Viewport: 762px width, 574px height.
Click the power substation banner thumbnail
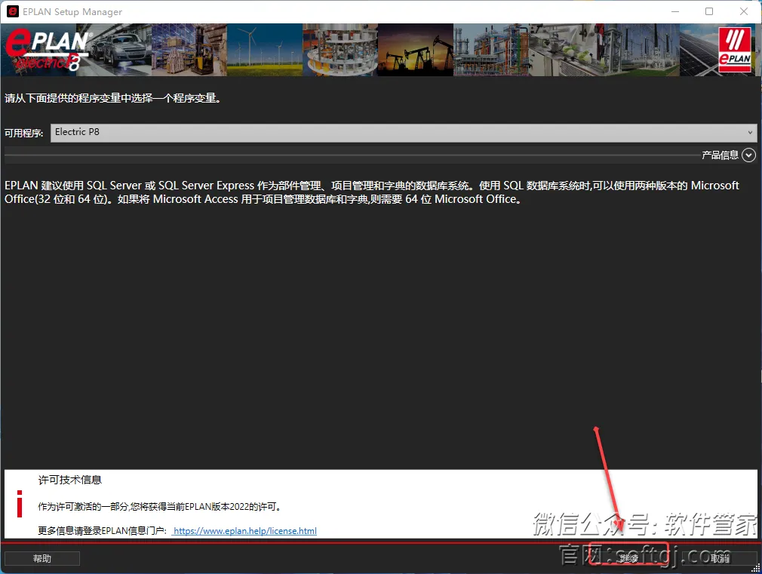[x=641, y=49]
